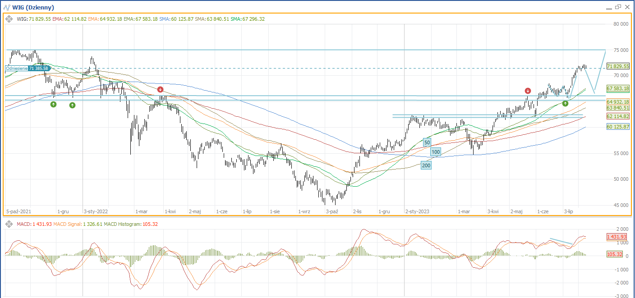Select green up-arrow marker near July 2023
The image size is (635, 298).
(x=565, y=103)
